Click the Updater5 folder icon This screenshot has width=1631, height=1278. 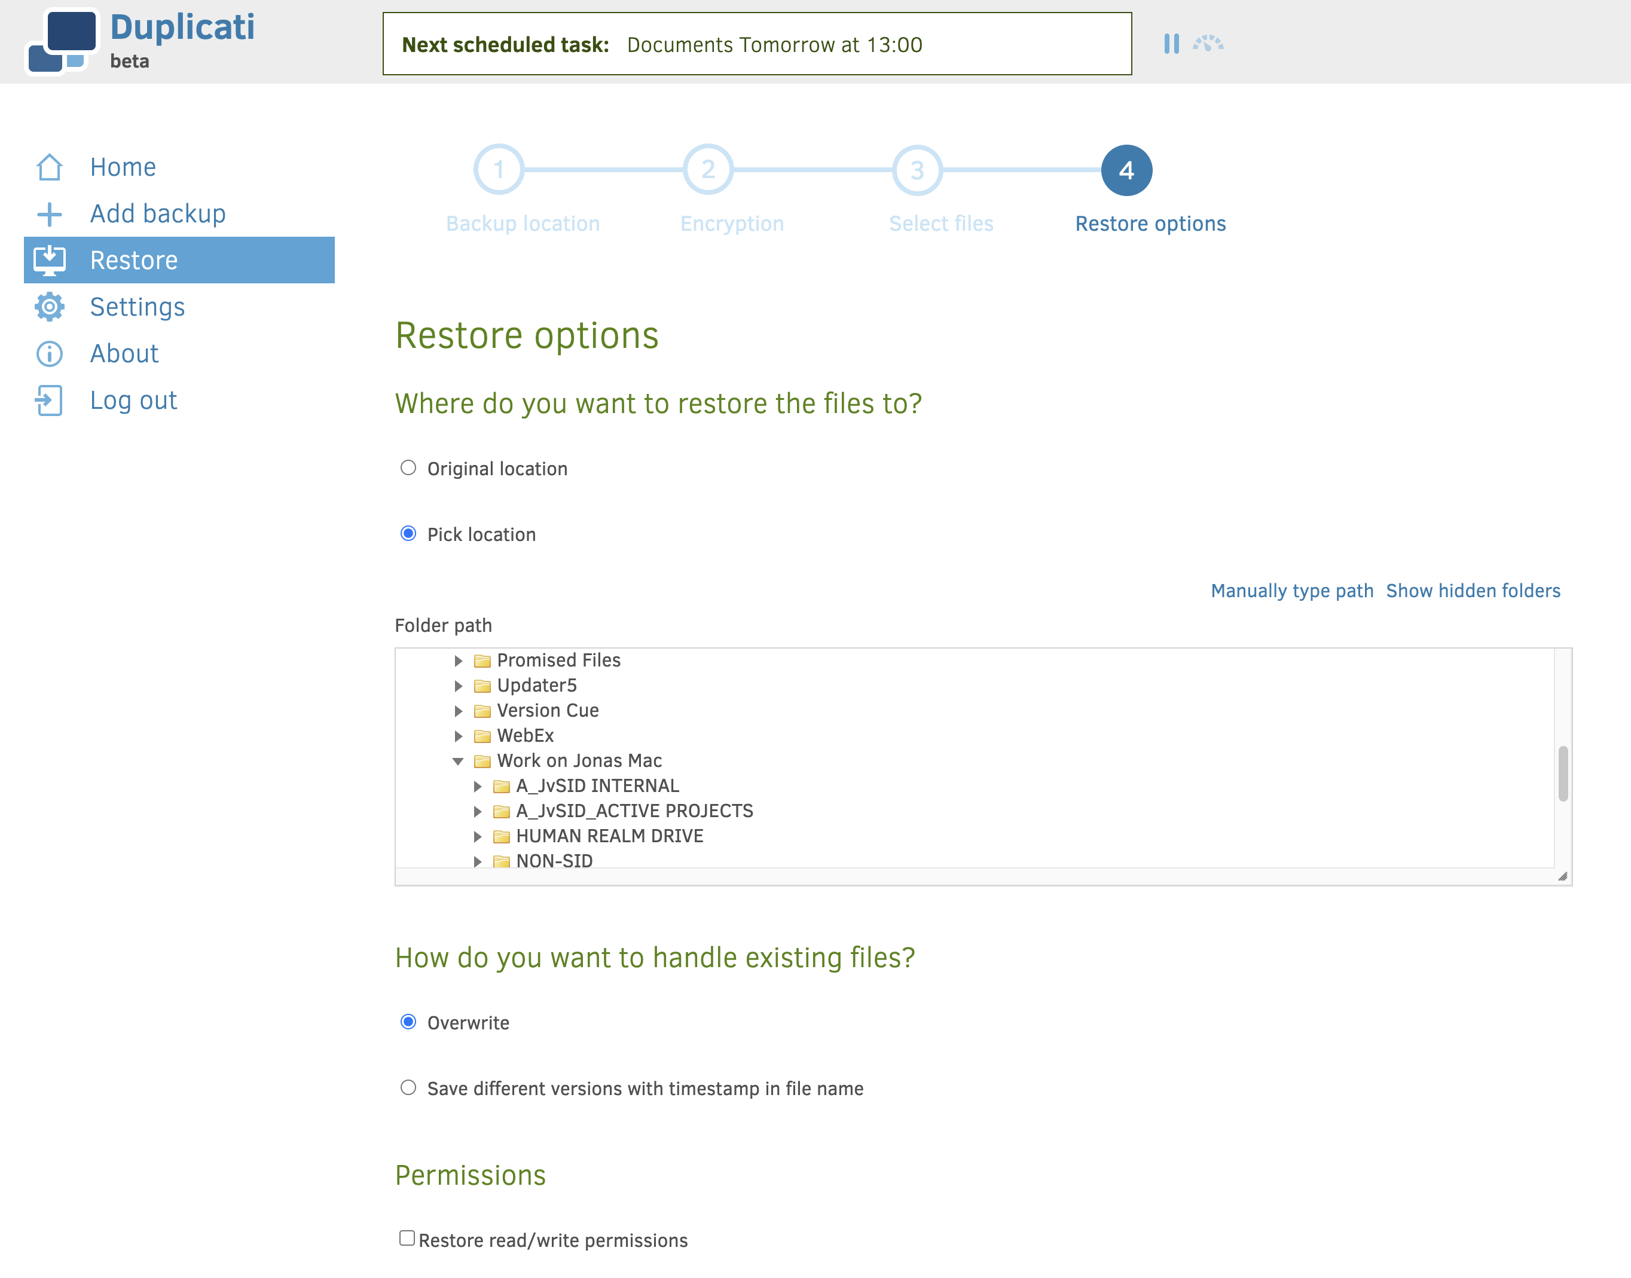tap(483, 686)
